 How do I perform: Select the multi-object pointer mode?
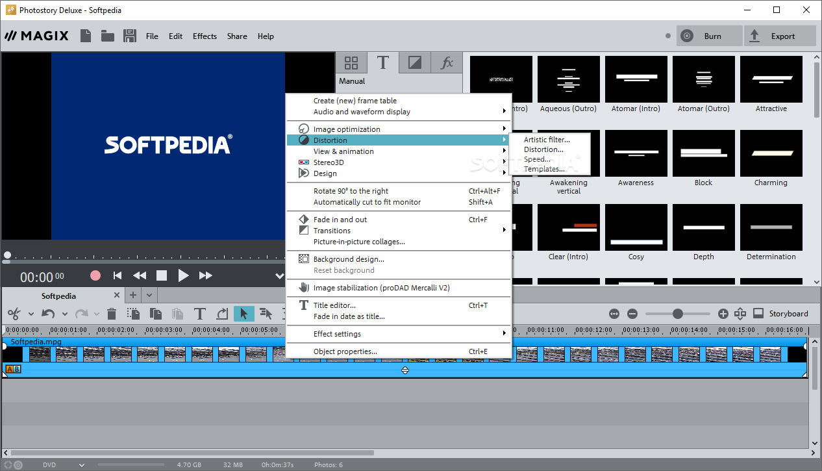[x=266, y=314]
